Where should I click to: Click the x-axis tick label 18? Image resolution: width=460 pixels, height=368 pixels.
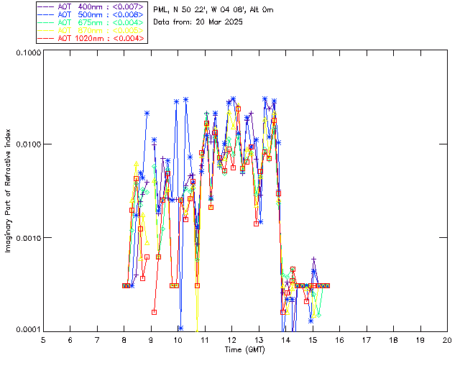point(393,340)
